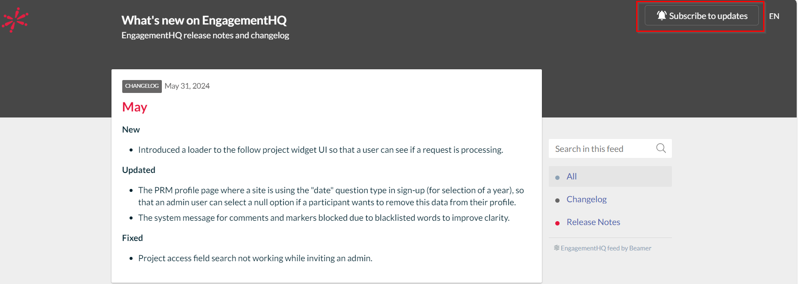Click the May 31, 2024 date label
Screen dimensions: 798x284
tap(187, 86)
